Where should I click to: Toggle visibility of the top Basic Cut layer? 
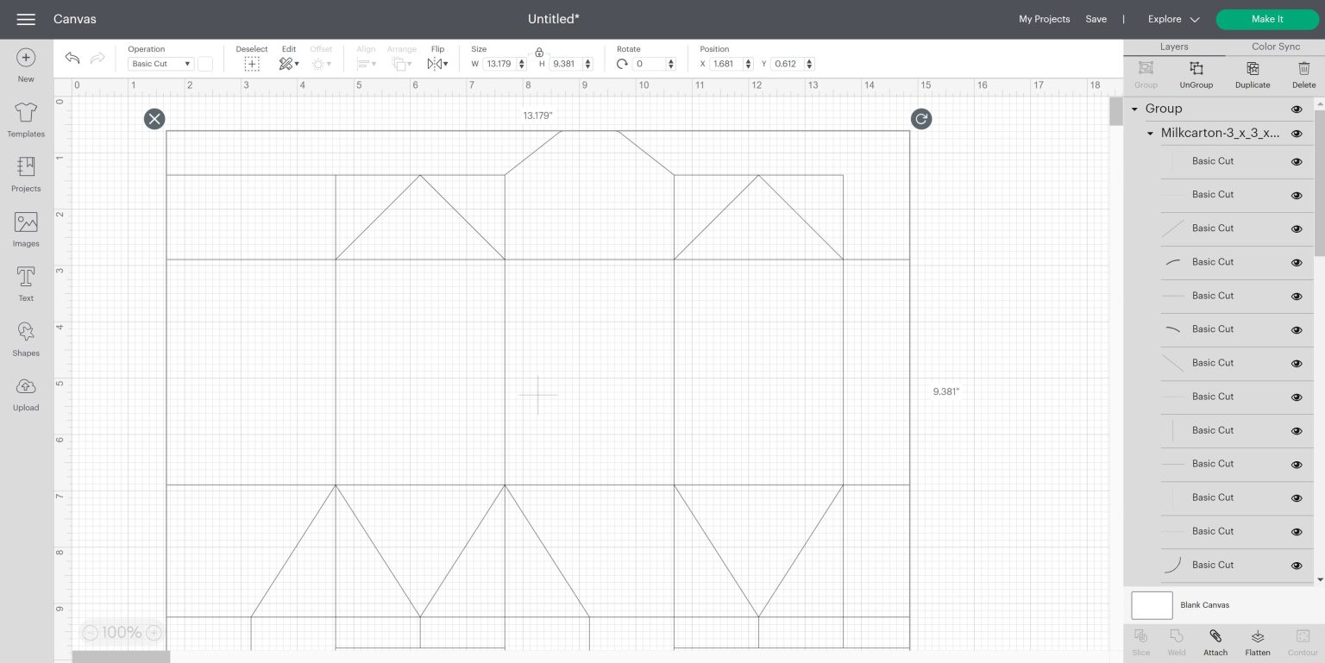pyautogui.click(x=1297, y=161)
